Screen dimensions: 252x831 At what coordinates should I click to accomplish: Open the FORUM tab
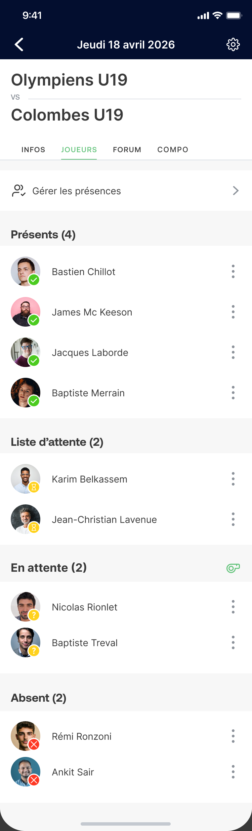coord(127,149)
